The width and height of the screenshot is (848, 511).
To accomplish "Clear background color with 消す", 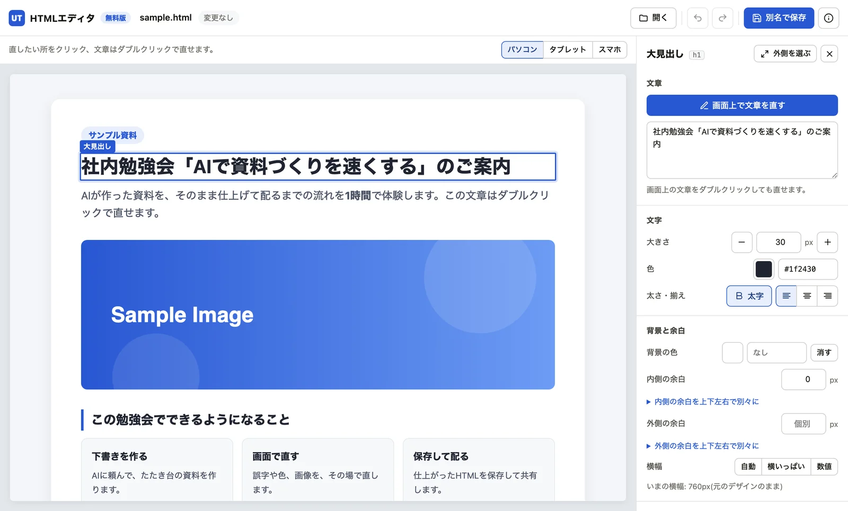I will 824,353.
